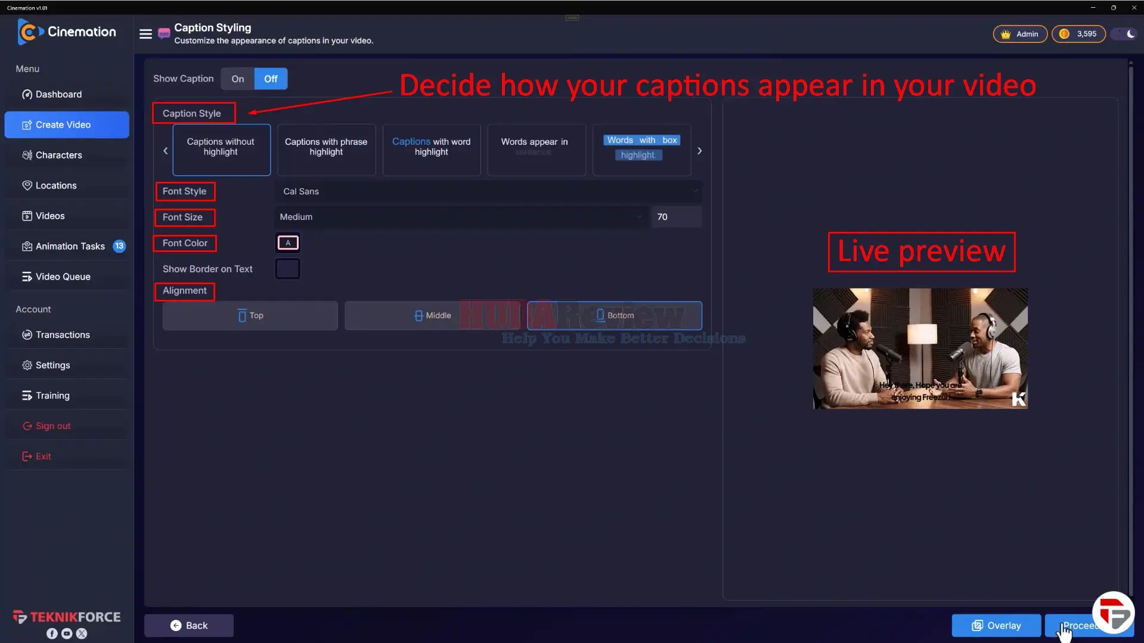Open the Font Color swatch
Screen dimensions: 1144x643
pyautogui.click(x=288, y=243)
